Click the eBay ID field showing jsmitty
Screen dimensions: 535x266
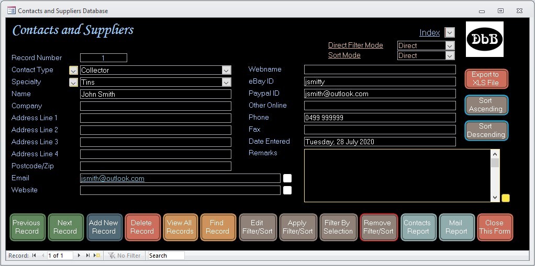(380, 82)
